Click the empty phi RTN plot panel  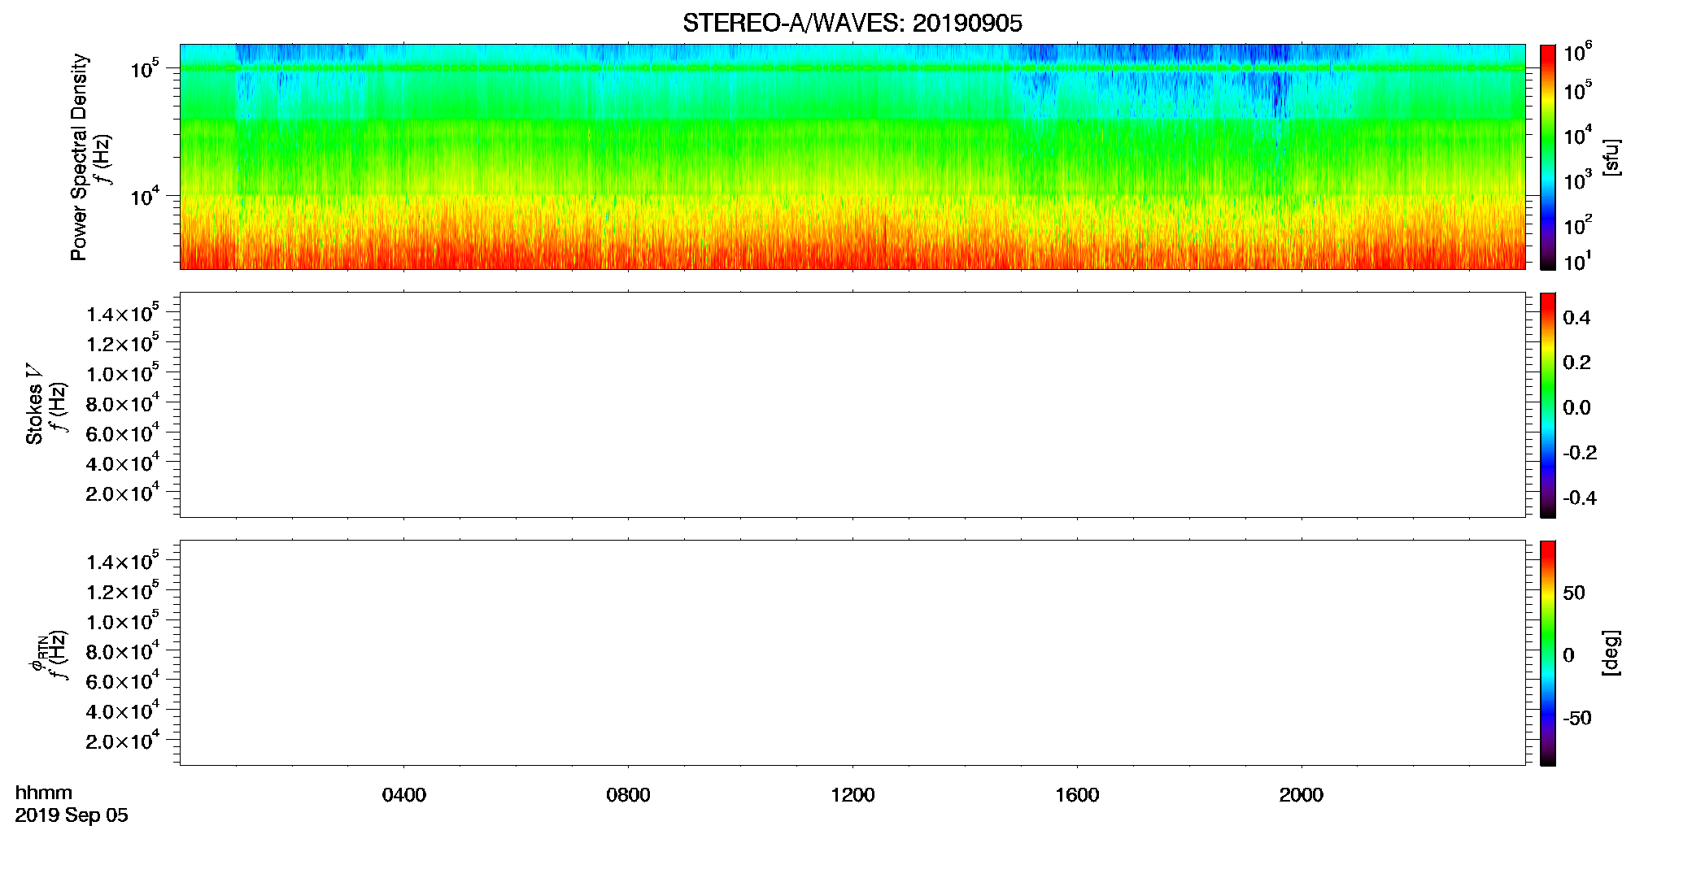click(852, 653)
